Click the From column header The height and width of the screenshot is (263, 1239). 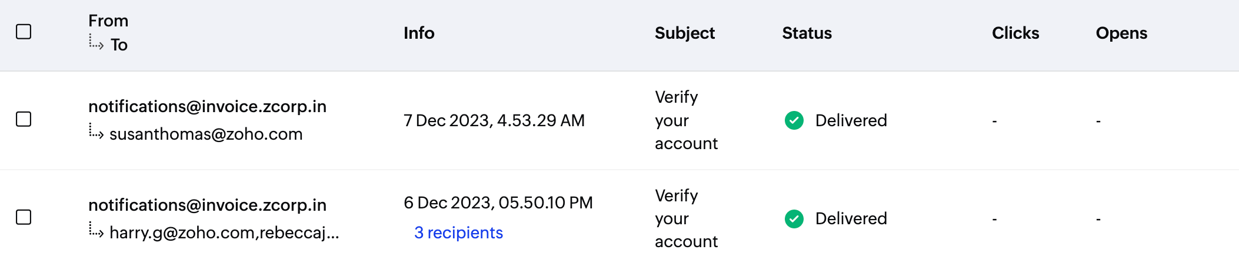coord(108,21)
